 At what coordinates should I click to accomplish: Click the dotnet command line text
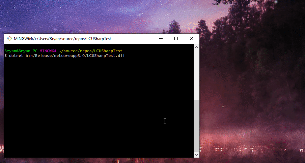(x=67, y=56)
